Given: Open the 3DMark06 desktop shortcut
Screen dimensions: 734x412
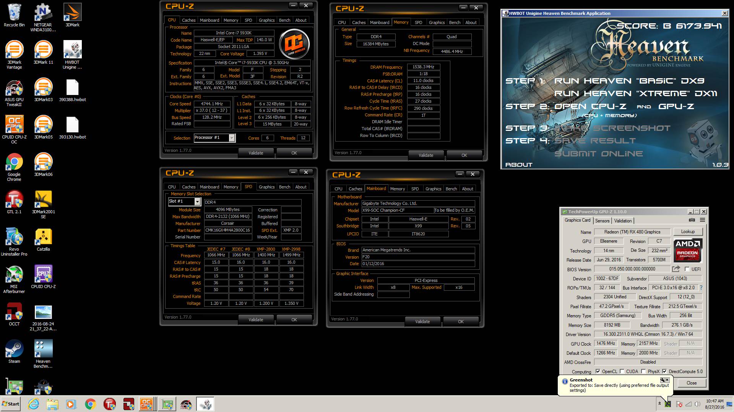Looking at the screenshot, I should [43, 165].
